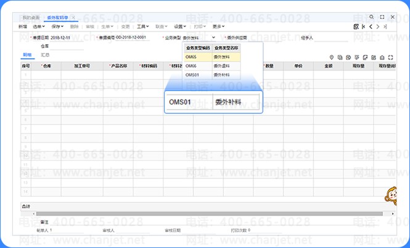Click the 材料编码 column header
This screenshot has width=410, height=248.
click(x=148, y=66)
